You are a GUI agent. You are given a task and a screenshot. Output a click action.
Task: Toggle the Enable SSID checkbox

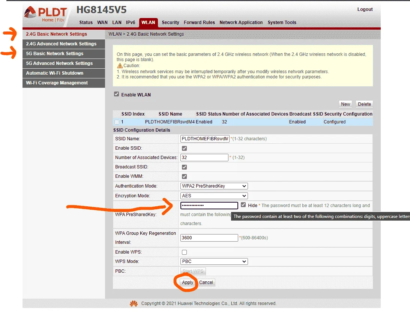pyautogui.click(x=184, y=148)
